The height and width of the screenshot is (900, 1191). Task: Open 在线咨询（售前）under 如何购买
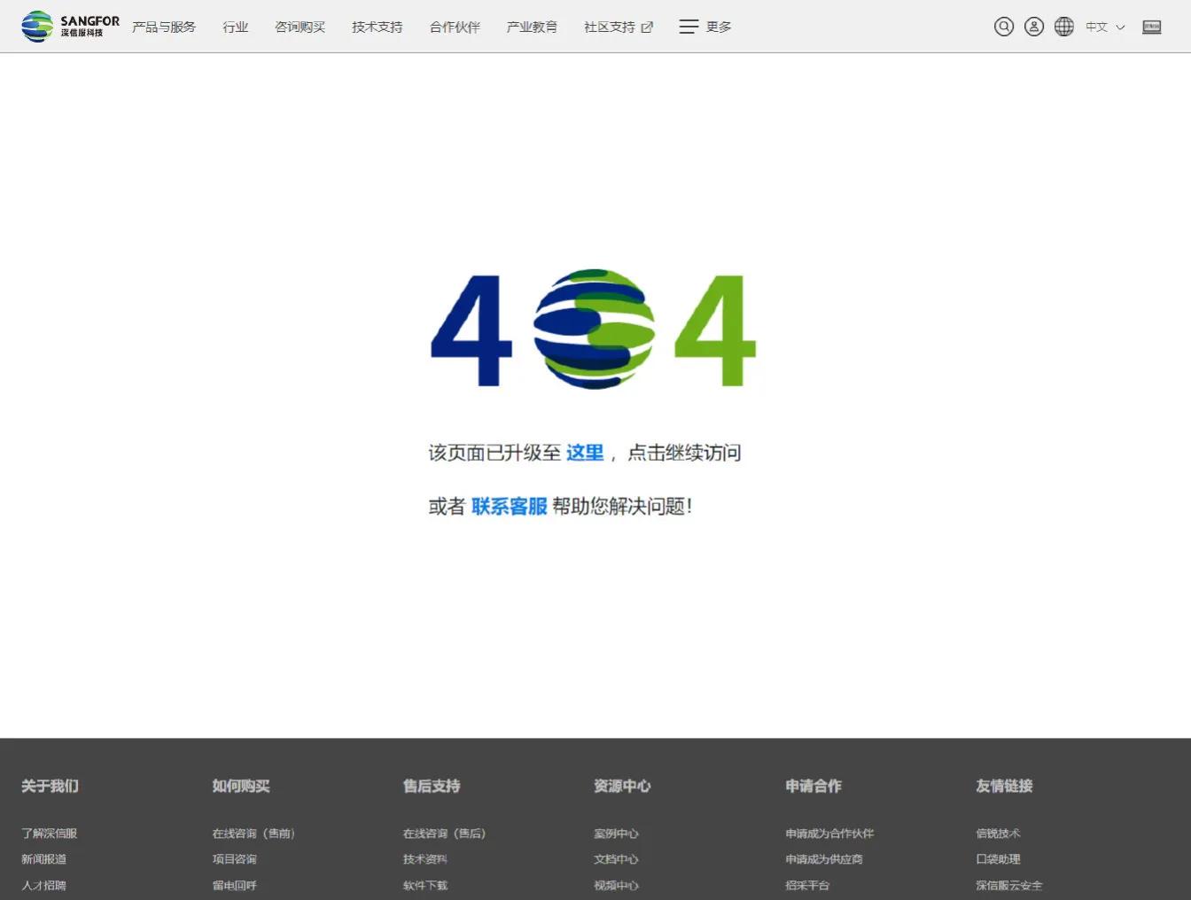point(253,833)
